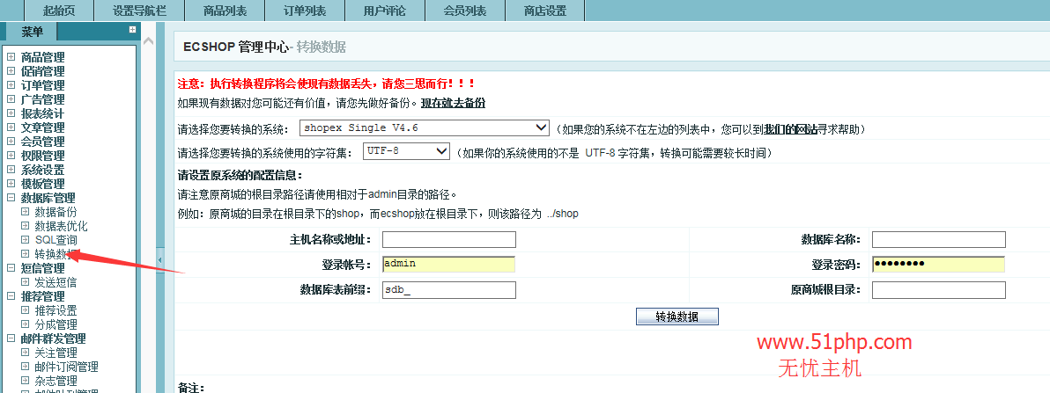Expand the 系统设置 tree node

[11, 170]
